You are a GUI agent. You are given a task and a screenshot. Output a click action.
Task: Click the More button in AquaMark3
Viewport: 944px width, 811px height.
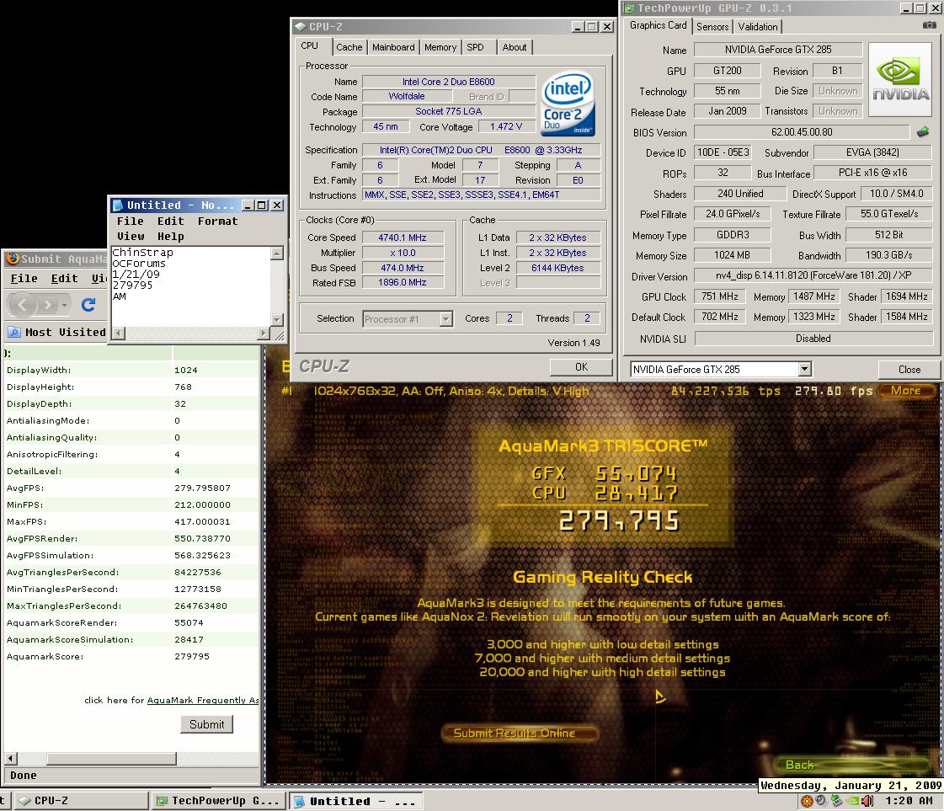click(905, 390)
